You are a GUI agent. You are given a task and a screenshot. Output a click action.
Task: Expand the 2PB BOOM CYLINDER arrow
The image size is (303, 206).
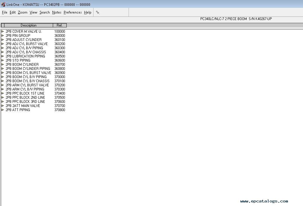coord(3,64)
